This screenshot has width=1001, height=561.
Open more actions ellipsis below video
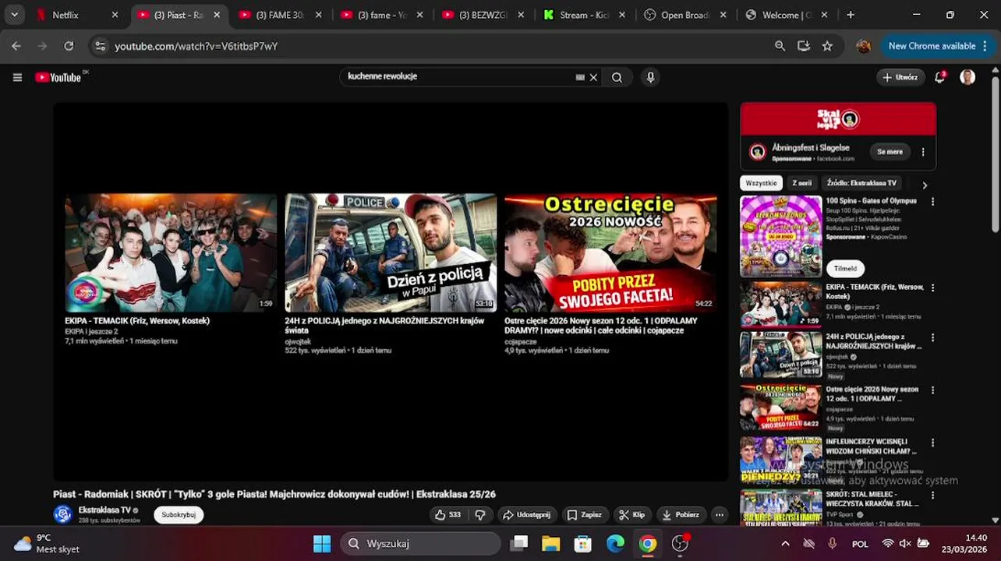719,514
